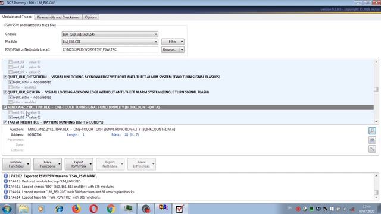Open the Windows Start menu
The height and width of the screenshot is (214, 381).
[7, 209]
